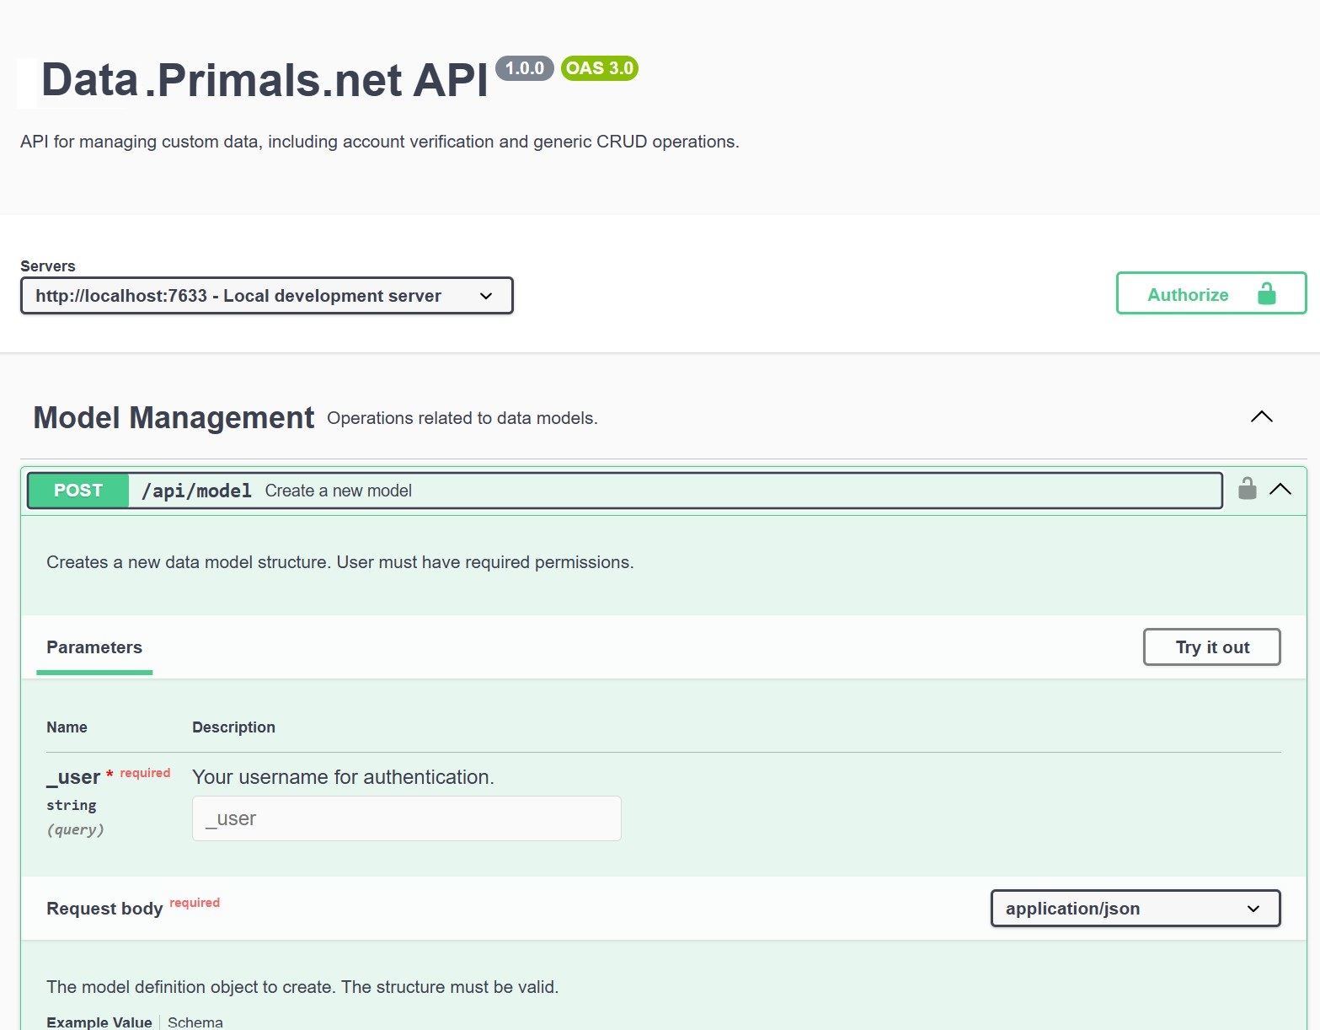Switch to the Schema tab
This screenshot has width=1320, height=1030.
[x=195, y=1022]
